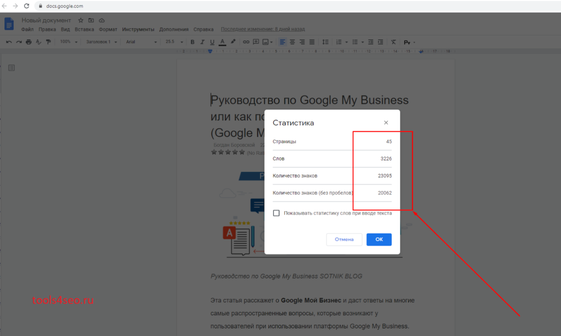This screenshot has width=561, height=336.
Task: Click the Страницы value 45
Action: click(389, 142)
